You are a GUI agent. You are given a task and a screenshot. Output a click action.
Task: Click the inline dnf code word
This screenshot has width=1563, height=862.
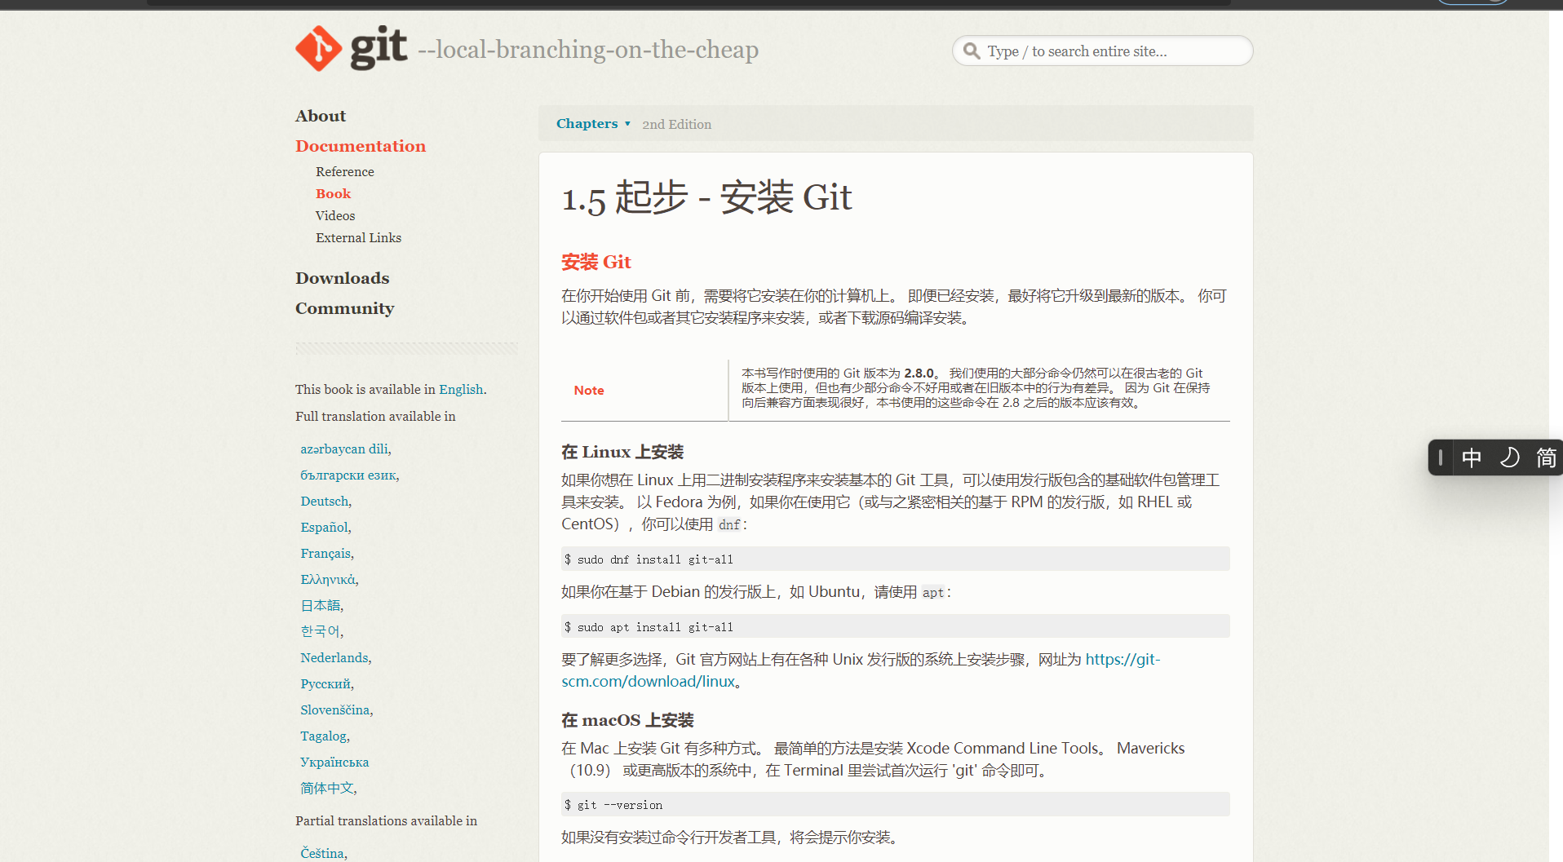click(x=729, y=524)
